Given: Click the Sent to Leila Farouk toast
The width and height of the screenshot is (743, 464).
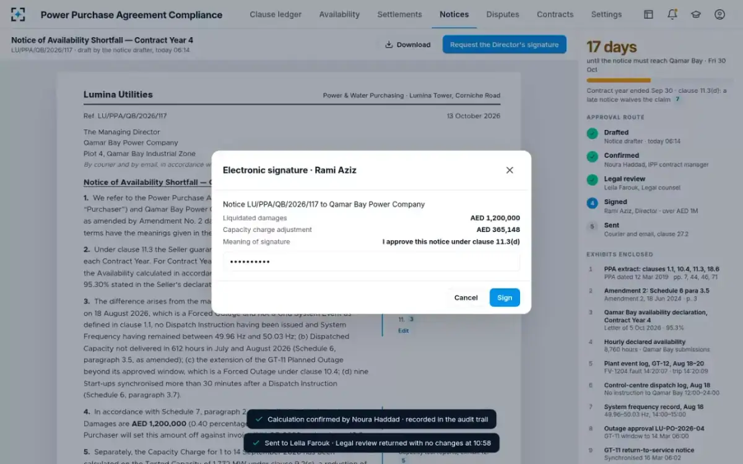Looking at the screenshot, I should point(371,443).
